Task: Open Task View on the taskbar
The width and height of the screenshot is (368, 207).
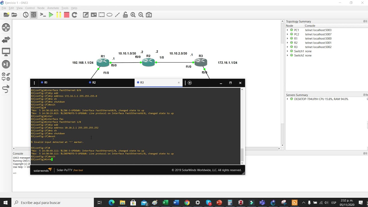Action: (99, 203)
